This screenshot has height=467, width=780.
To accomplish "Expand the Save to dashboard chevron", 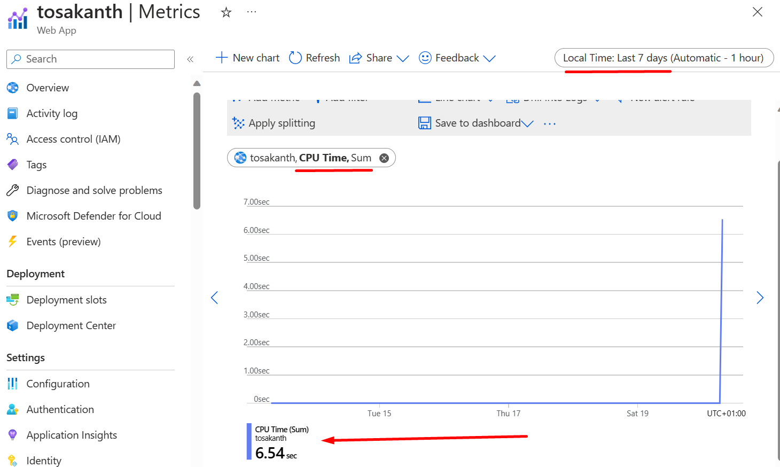I will point(527,124).
